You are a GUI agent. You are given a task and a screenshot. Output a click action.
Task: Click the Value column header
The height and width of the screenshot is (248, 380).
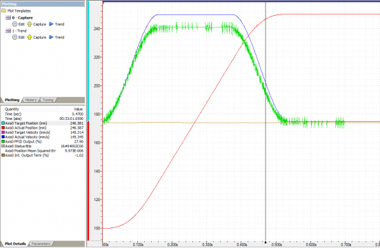coord(79,109)
